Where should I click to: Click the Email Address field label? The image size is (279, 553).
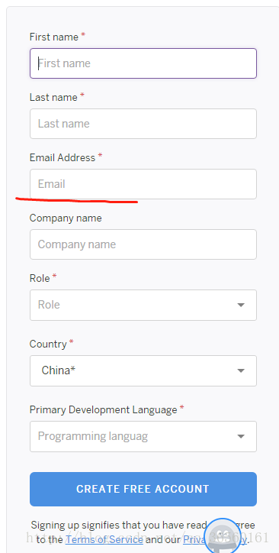(63, 157)
